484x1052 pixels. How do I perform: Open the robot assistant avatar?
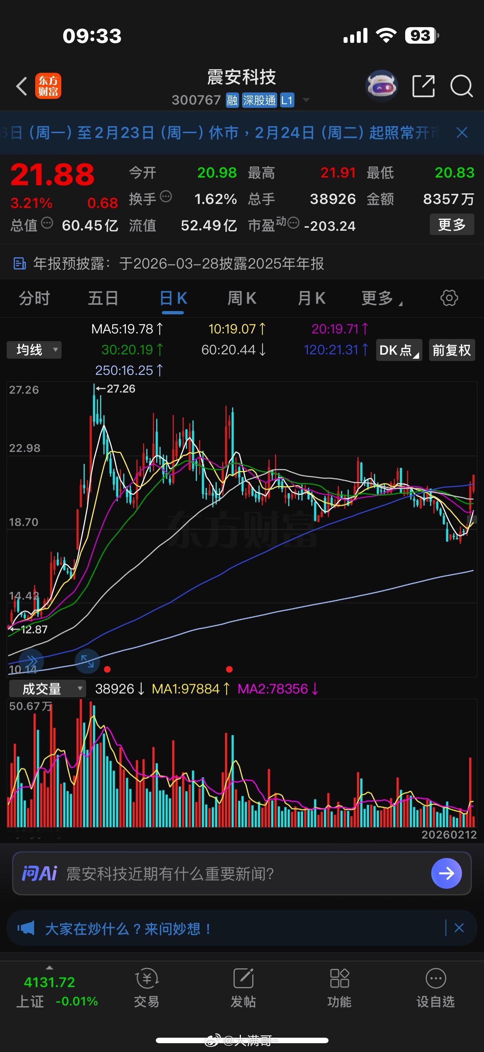click(x=381, y=86)
